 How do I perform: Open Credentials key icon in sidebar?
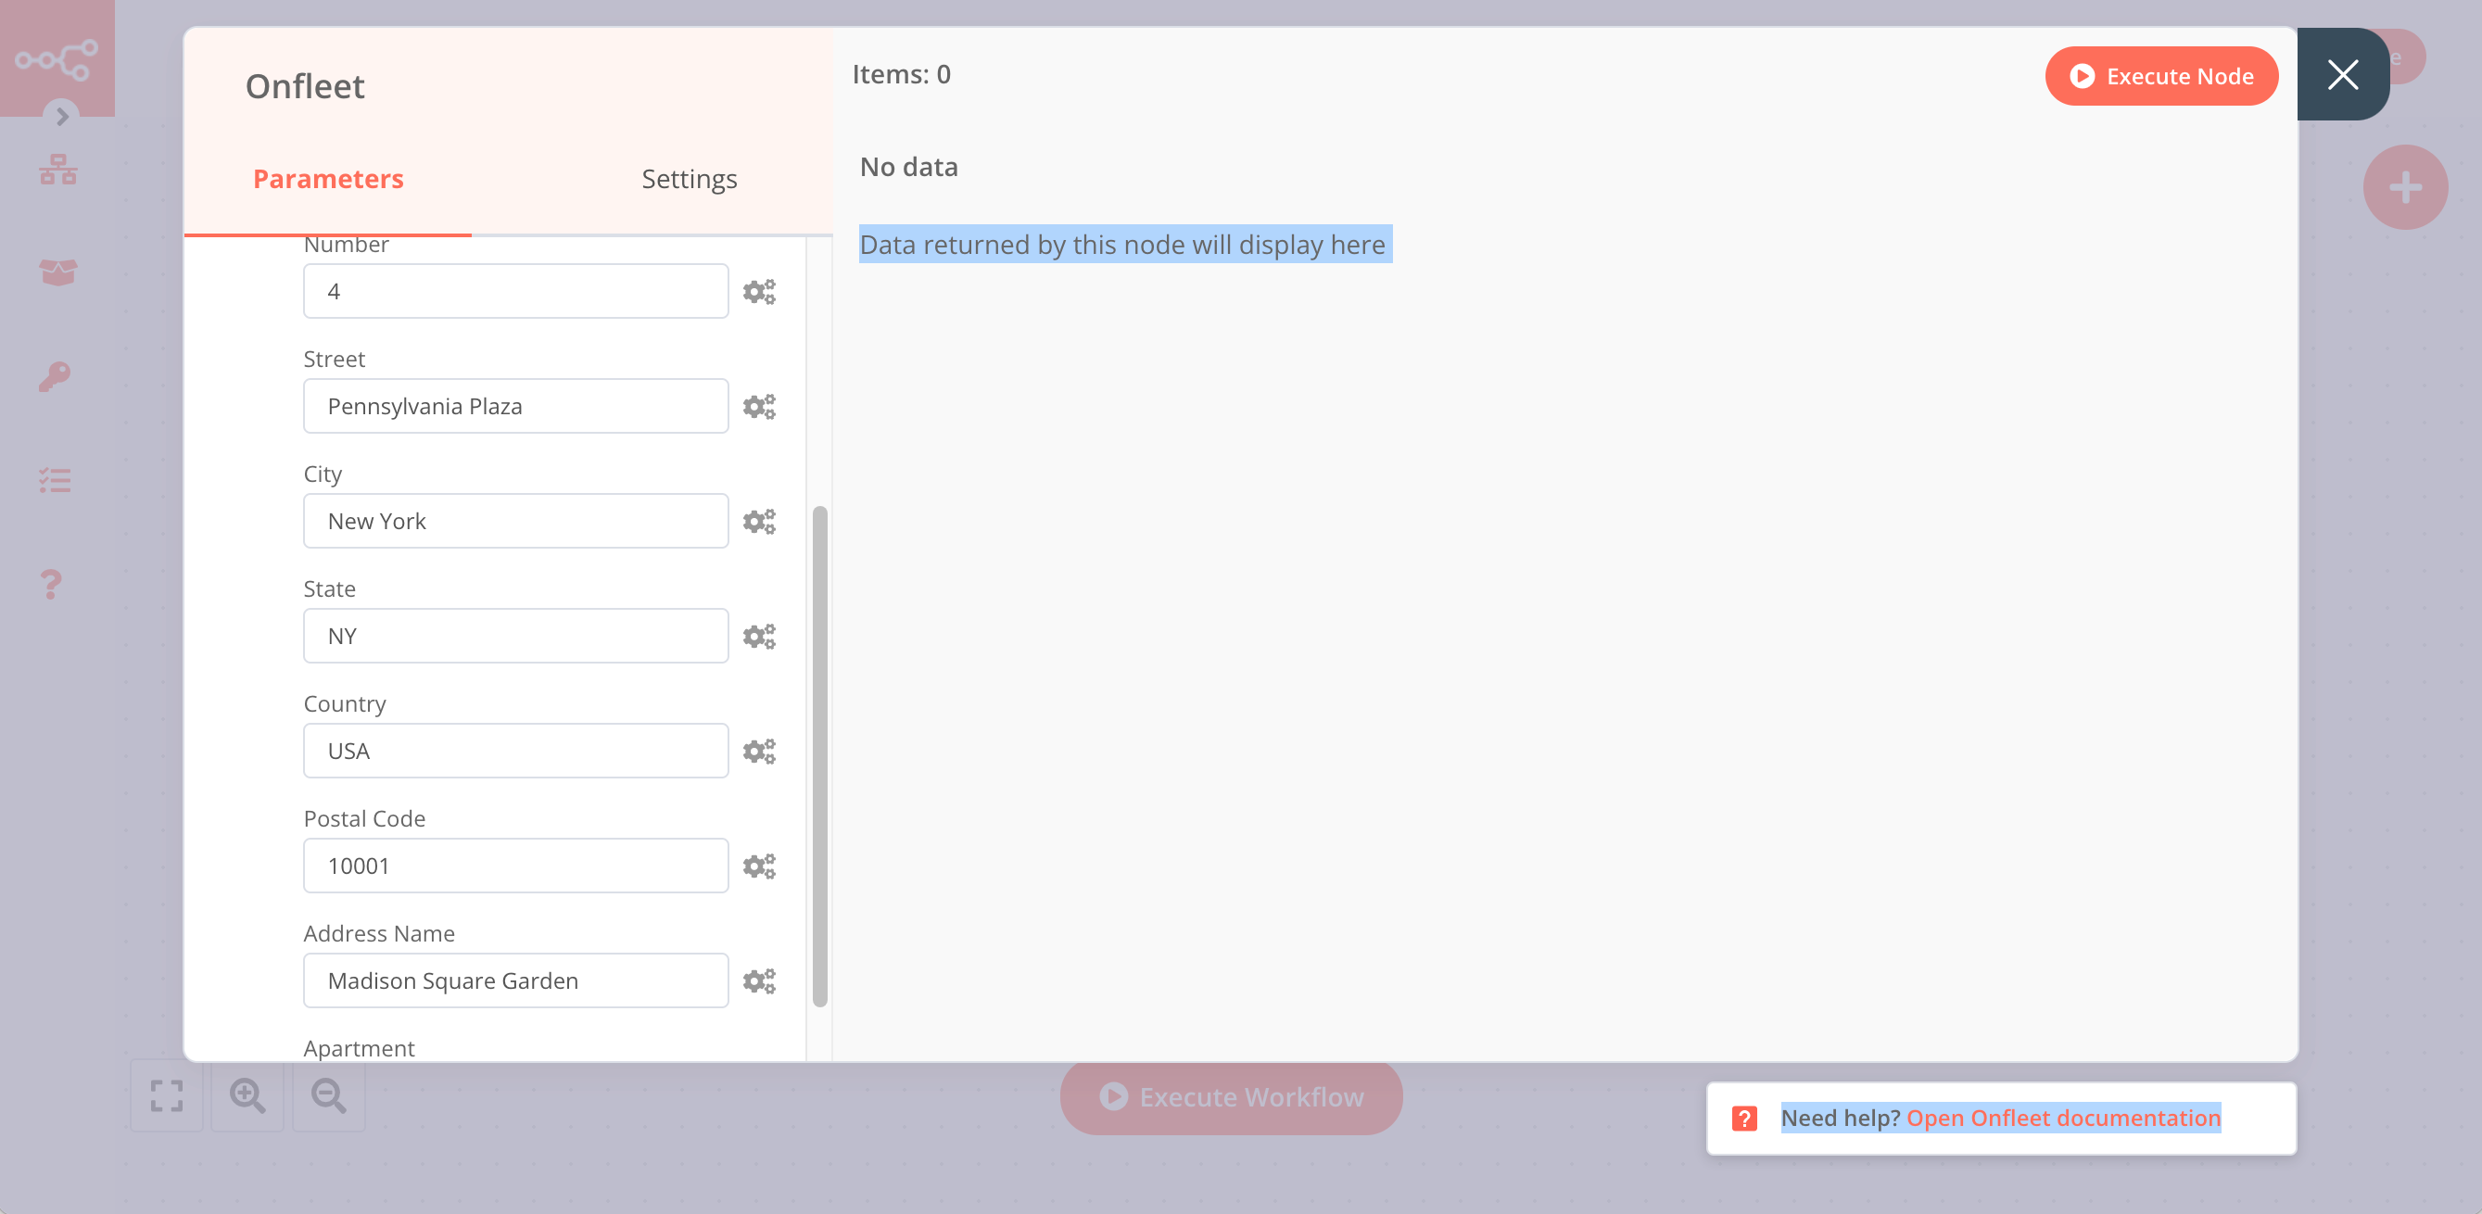(55, 375)
